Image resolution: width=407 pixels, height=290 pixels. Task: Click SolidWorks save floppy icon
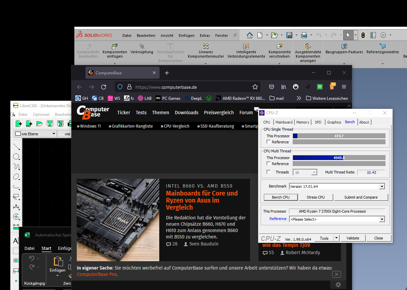coord(289,35)
